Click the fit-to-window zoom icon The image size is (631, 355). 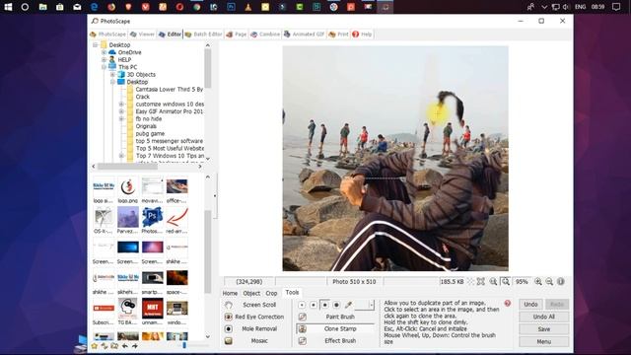click(x=506, y=282)
